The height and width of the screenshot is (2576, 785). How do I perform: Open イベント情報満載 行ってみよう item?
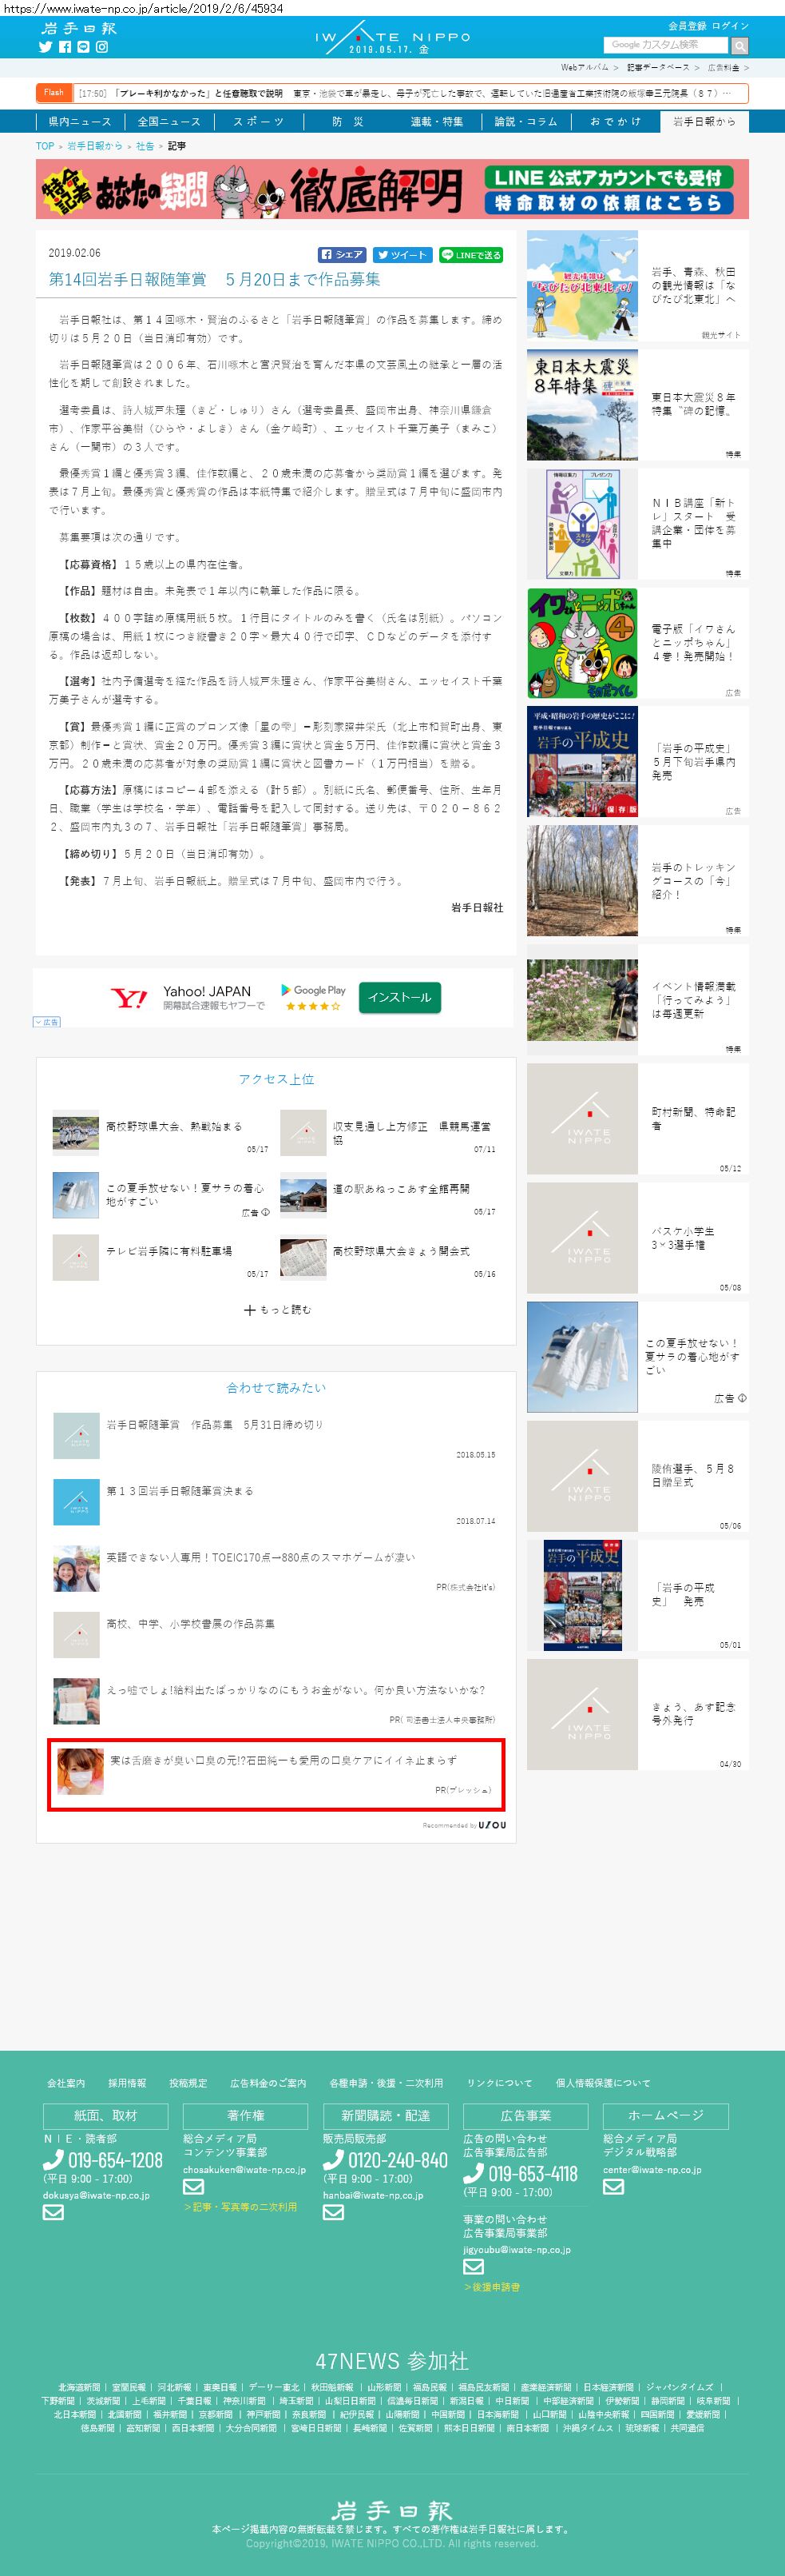click(x=638, y=1000)
